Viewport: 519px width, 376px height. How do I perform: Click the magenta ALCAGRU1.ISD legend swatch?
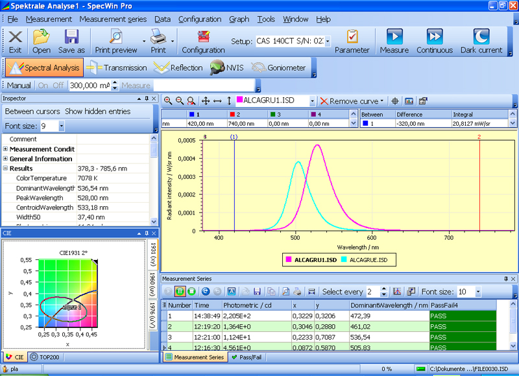tap(288, 260)
